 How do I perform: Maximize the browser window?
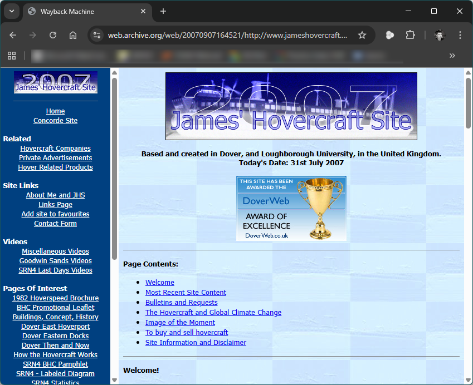pos(434,11)
